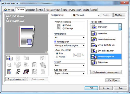Switch to the Finition tab
The width and height of the screenshot is (130, 94).
point(40,10)
